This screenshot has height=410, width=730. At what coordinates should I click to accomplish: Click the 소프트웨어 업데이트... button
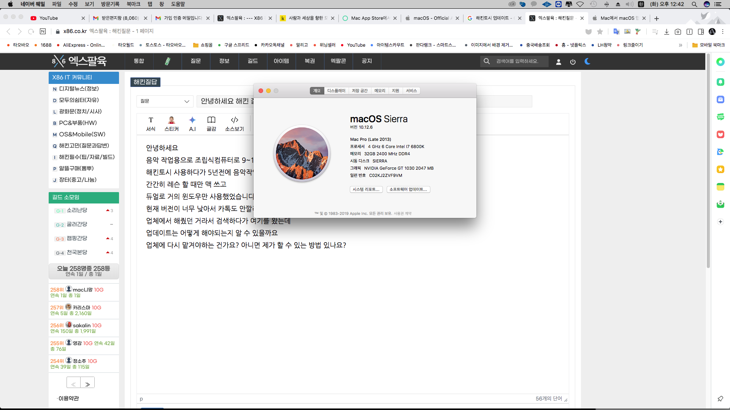click(408, 189)
